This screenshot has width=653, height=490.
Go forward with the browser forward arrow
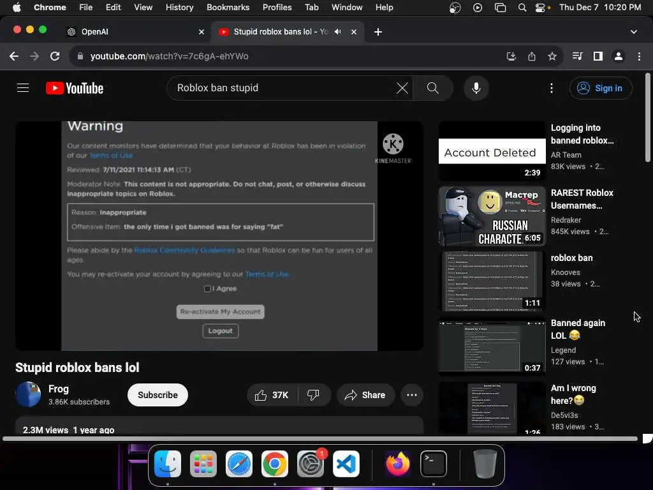34,56
